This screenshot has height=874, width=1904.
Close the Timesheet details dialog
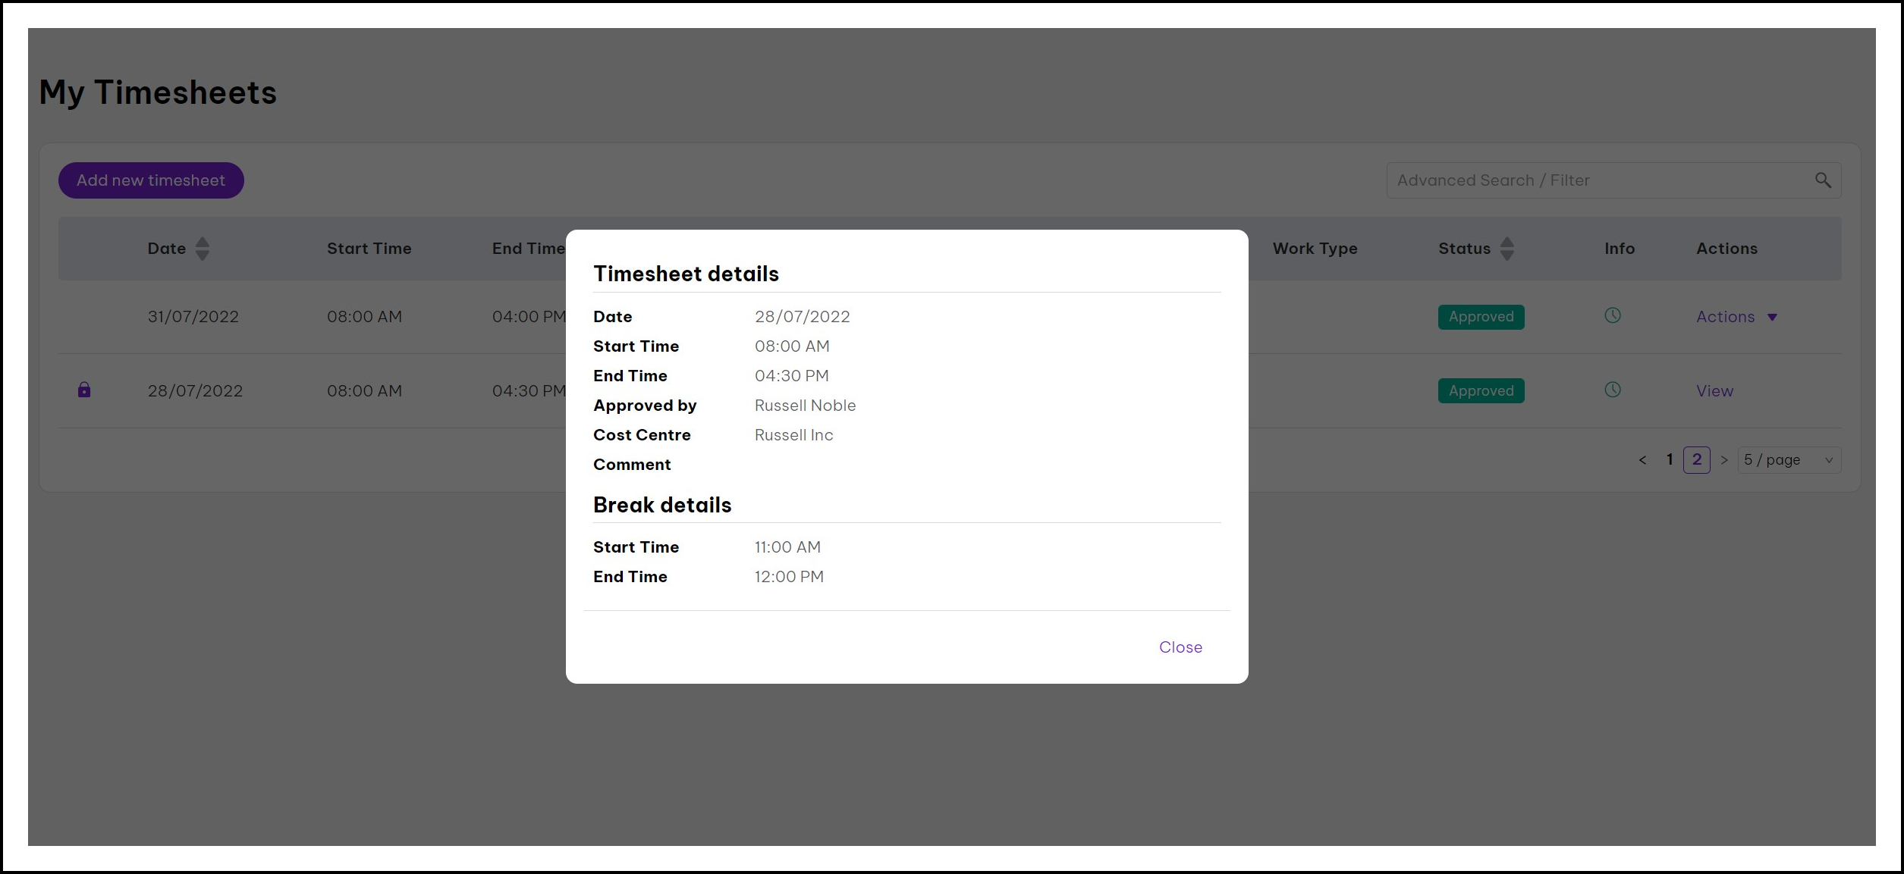point(1180,647)
